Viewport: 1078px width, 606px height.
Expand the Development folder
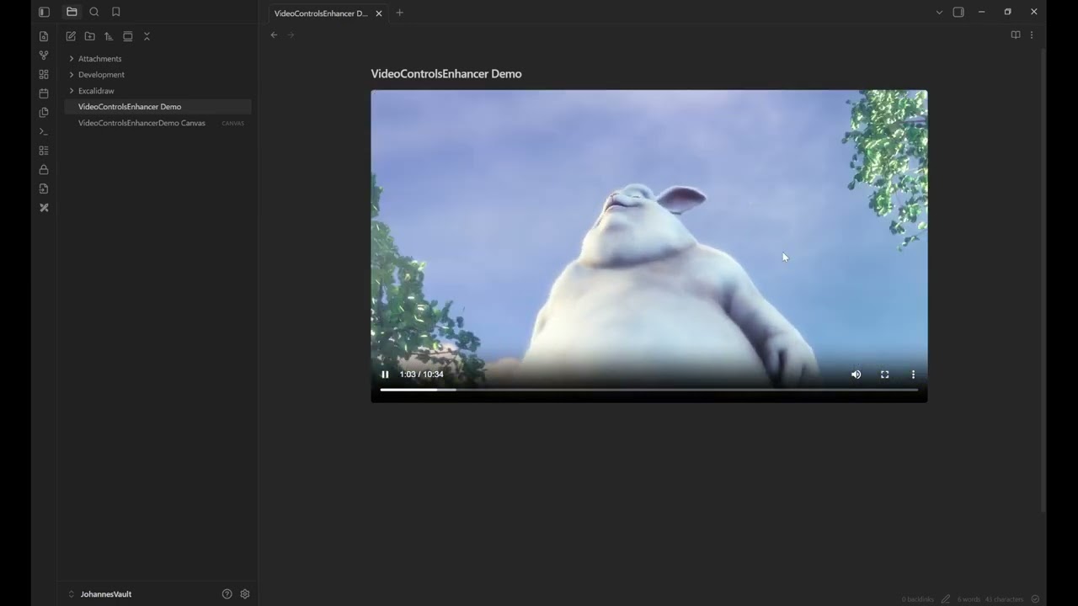pos(72,75)
